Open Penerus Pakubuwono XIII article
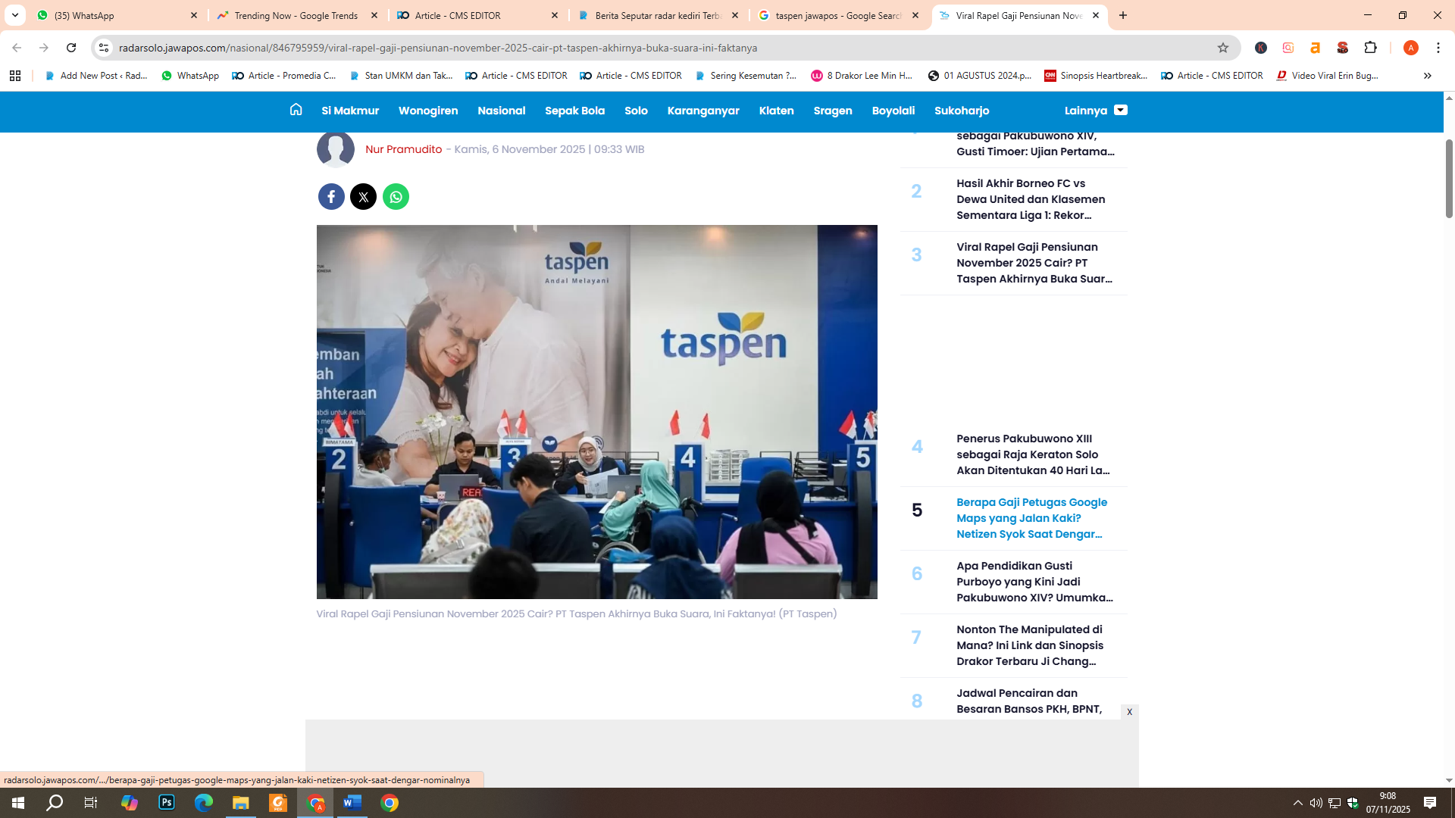Screen dimensions: 1455x818 click(x=1033, y=454)
